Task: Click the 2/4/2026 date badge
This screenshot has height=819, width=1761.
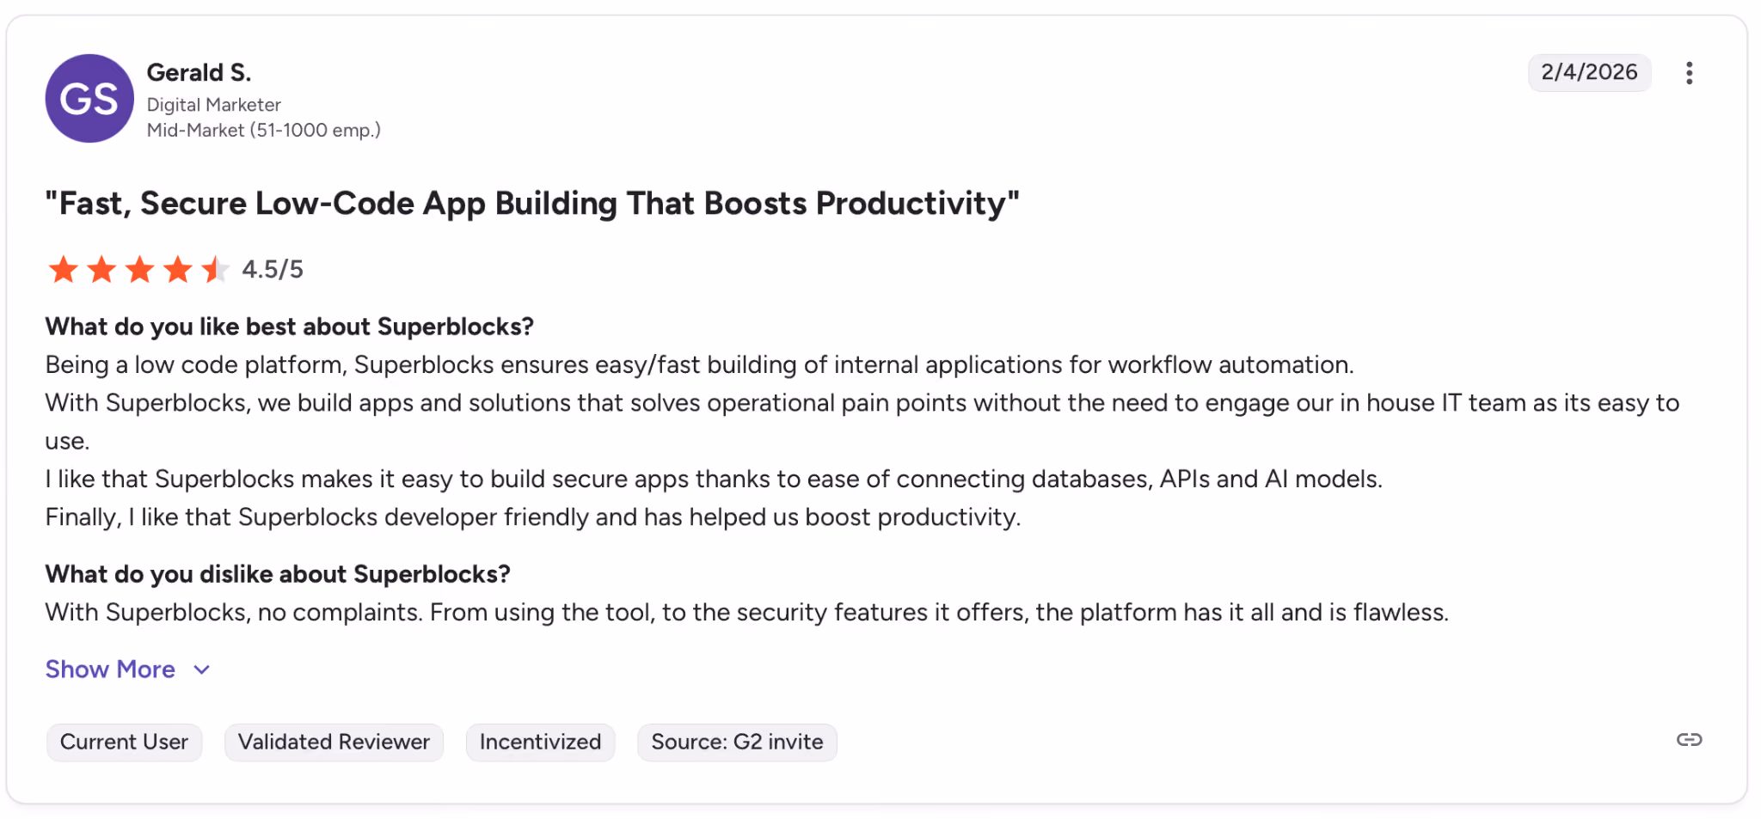Action: [x=1589, y=72]
